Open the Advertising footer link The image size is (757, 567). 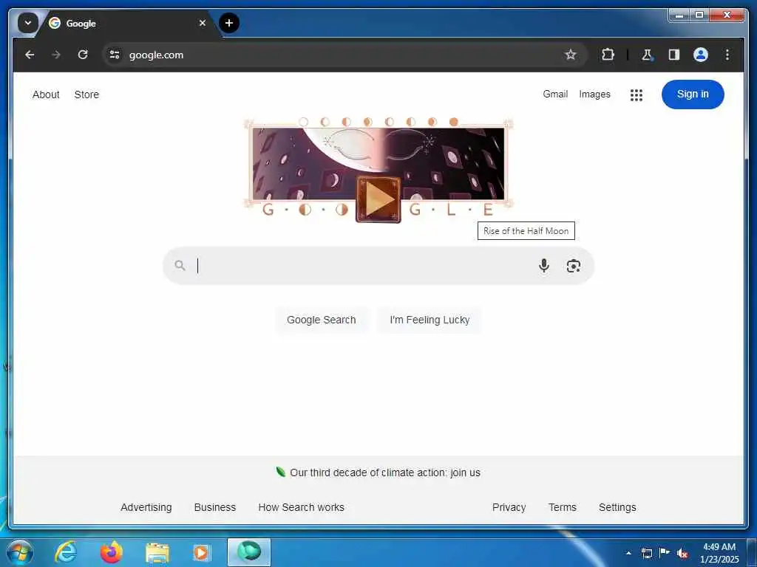click(x=146, y=507)
